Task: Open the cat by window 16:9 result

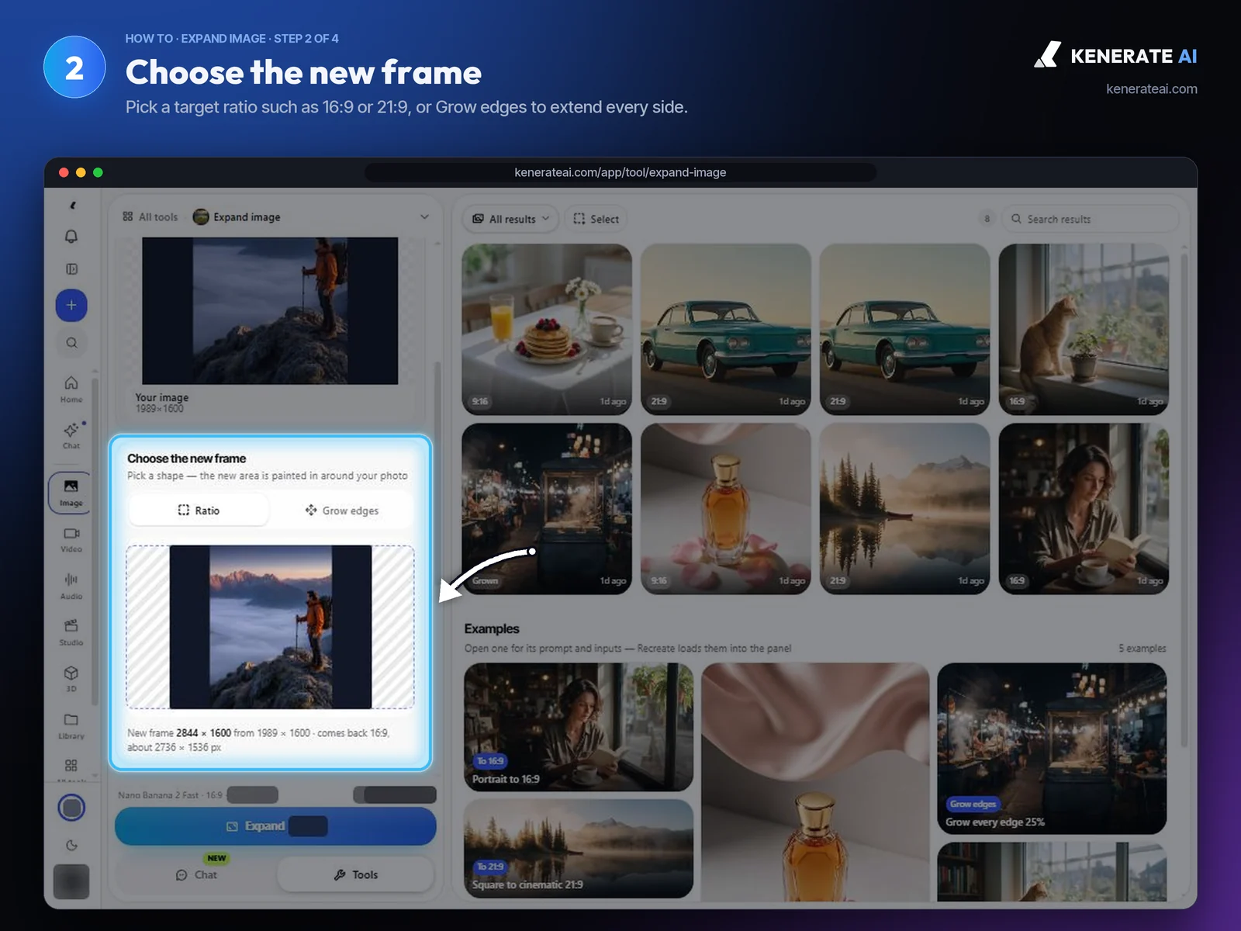Action: pos(1084,329)
